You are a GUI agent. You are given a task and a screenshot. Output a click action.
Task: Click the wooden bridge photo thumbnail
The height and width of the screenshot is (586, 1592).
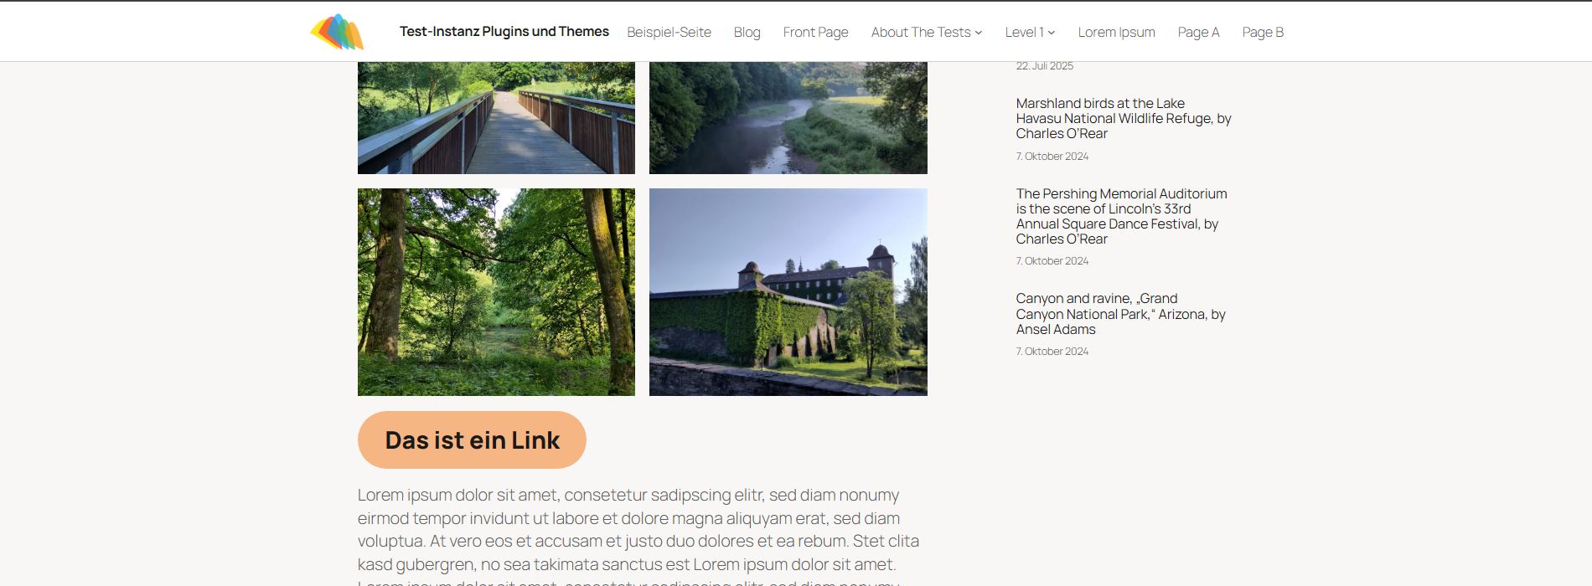[x=496, y=117]
